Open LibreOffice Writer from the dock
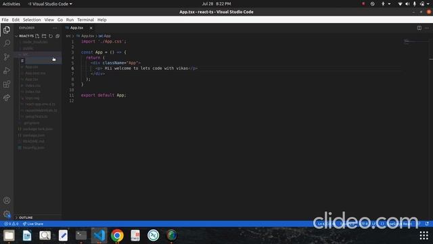This screenshot has height=244, width=433. (x=27, y=235)
